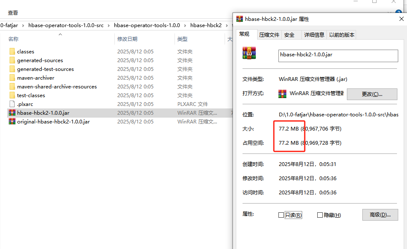Click the 更改(C)... button
This screenshot has width=407, height=249.
372,94
